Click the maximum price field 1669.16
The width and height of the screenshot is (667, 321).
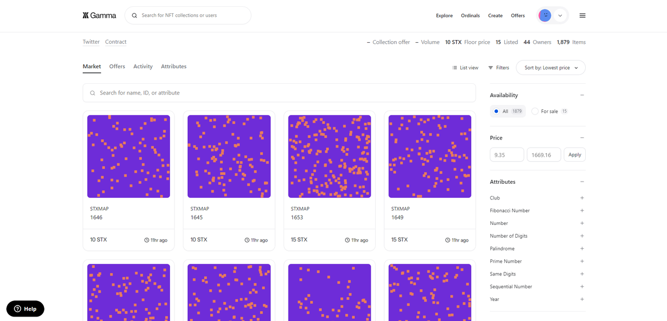544,155
